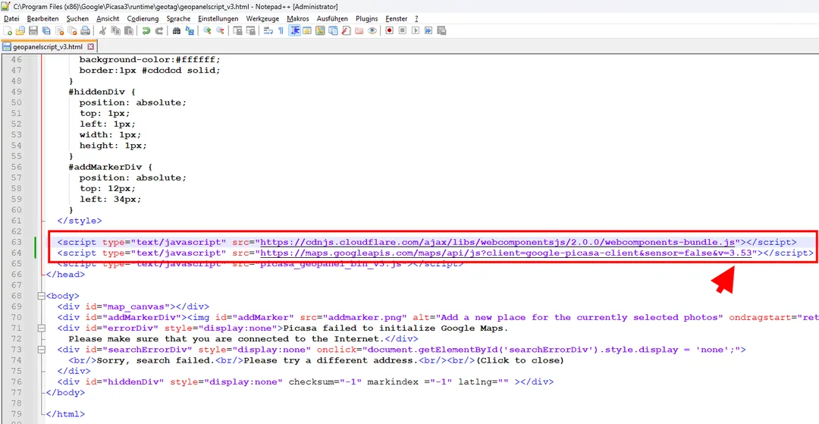
Task: Open the Codierung menu
Action: [x=143, y=19]
